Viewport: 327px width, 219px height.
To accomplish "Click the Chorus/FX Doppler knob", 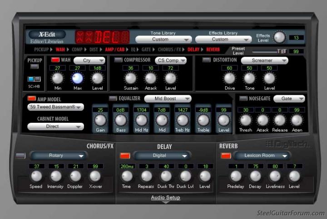I will point(75,176).
